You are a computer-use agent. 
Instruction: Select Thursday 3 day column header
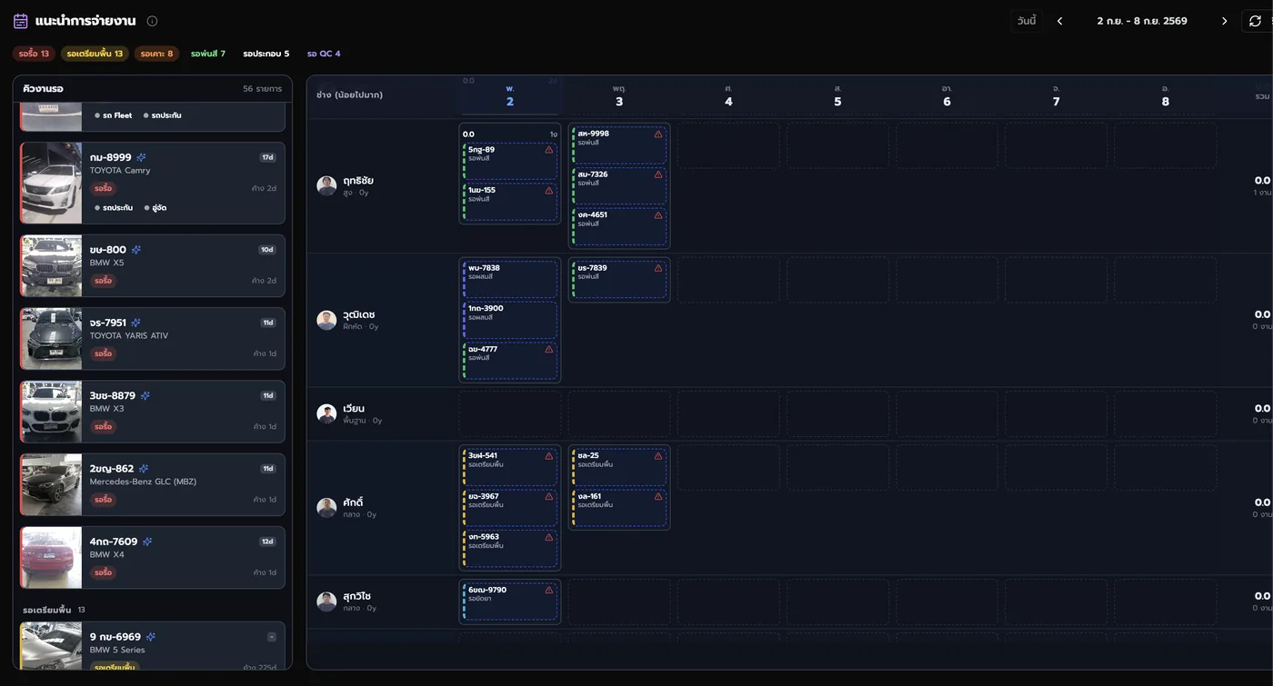619,95
